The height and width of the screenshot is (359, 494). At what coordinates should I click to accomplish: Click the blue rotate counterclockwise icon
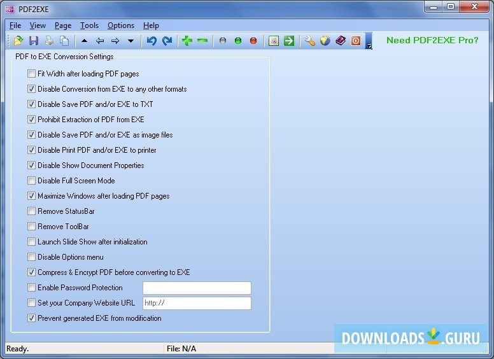point(152,41)
